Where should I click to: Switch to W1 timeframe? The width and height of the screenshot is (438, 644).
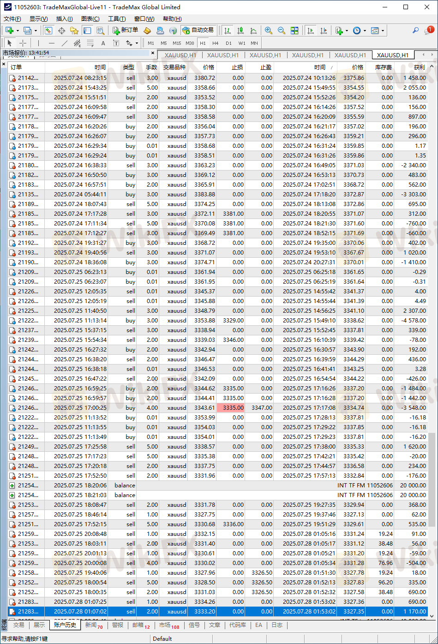(241, 43)
